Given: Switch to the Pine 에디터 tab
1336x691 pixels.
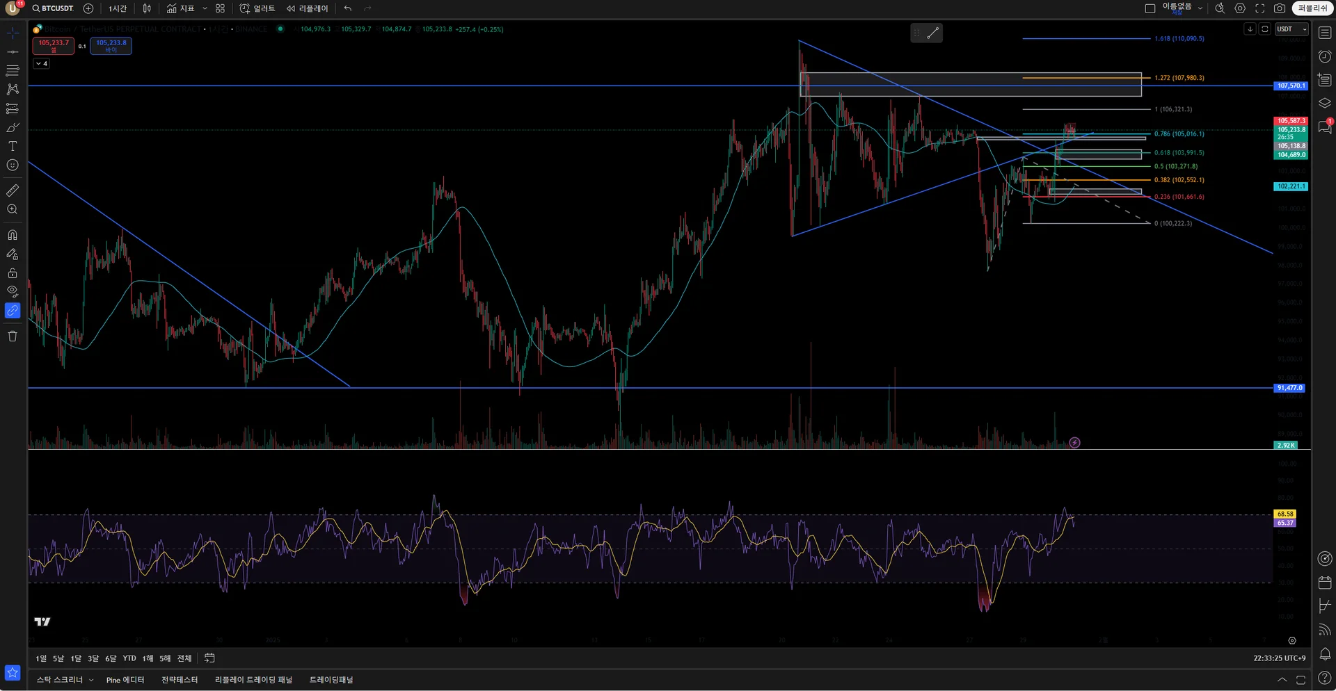Looking at the screenshot, I should (x=125, y=680).
